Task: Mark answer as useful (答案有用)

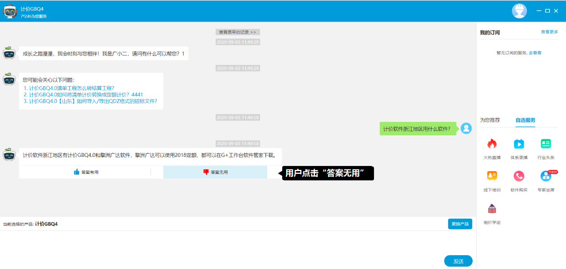Action: coord(86,172)
